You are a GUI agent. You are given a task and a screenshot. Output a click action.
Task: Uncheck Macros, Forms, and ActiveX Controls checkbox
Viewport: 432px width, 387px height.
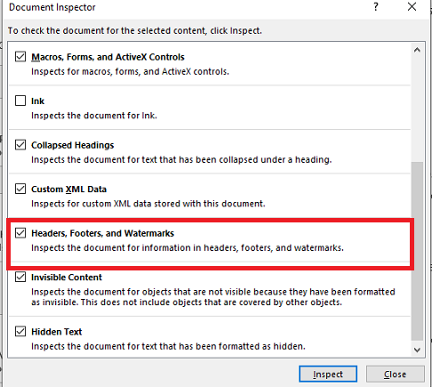[x=20, y=56]
